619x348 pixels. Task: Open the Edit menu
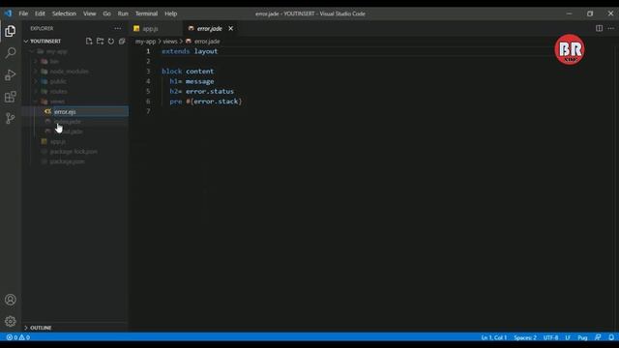click(x=40, y=14)
